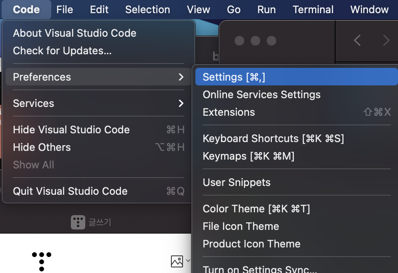
Task: Choose Product Icon Theme
Action: point(296,243)
